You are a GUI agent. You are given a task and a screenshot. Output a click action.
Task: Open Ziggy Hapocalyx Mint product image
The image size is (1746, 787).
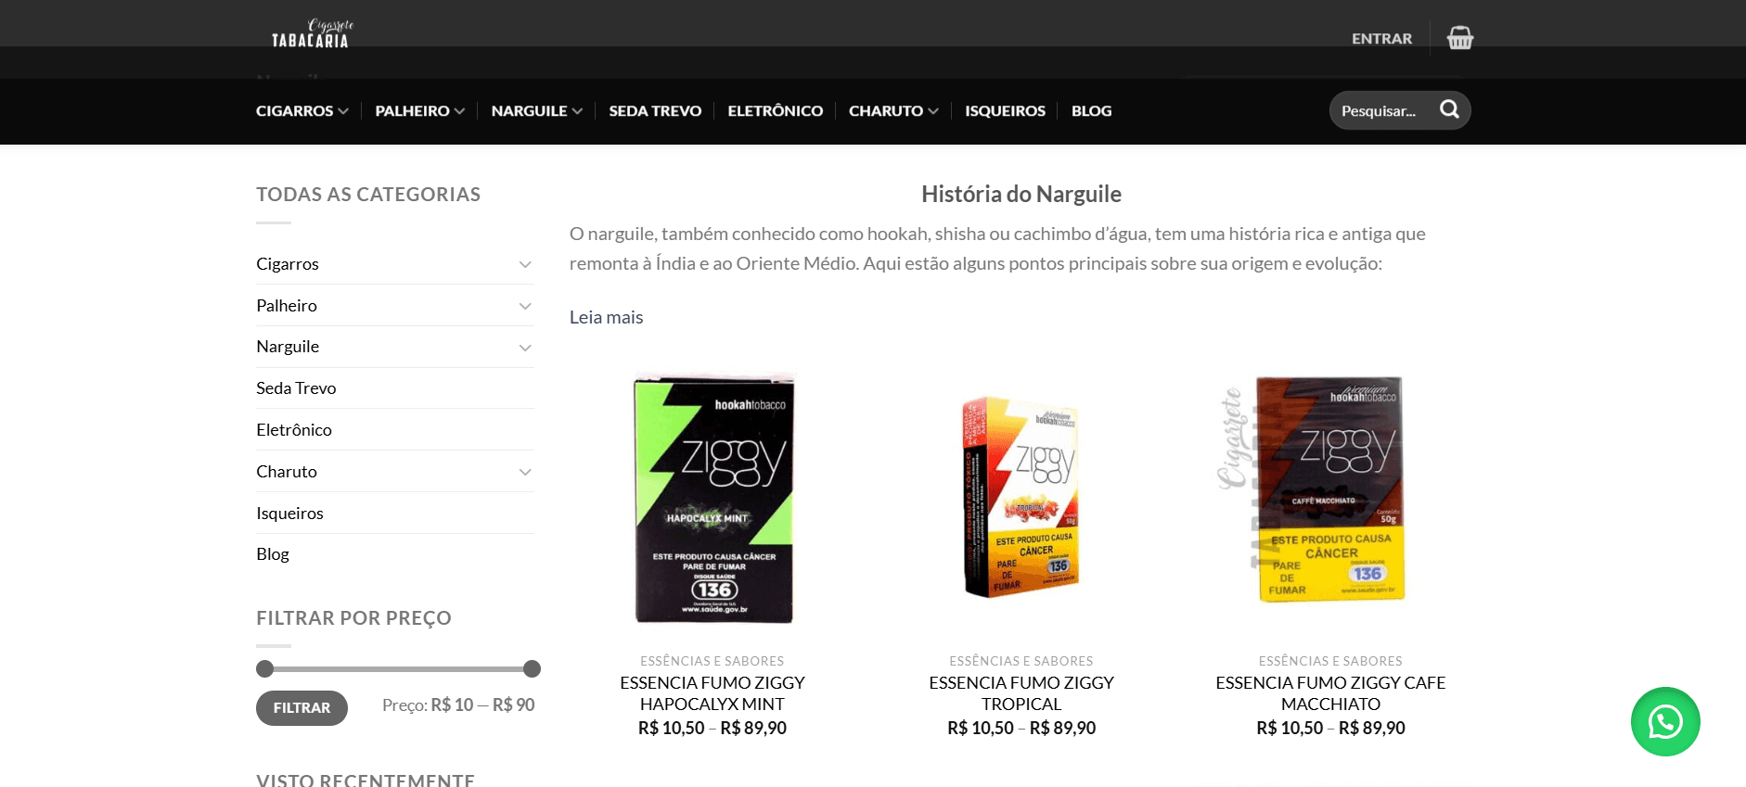(x=713, y=499)
